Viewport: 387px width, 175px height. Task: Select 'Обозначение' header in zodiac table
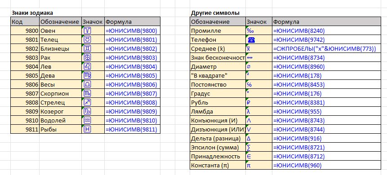tap(61, 22)
